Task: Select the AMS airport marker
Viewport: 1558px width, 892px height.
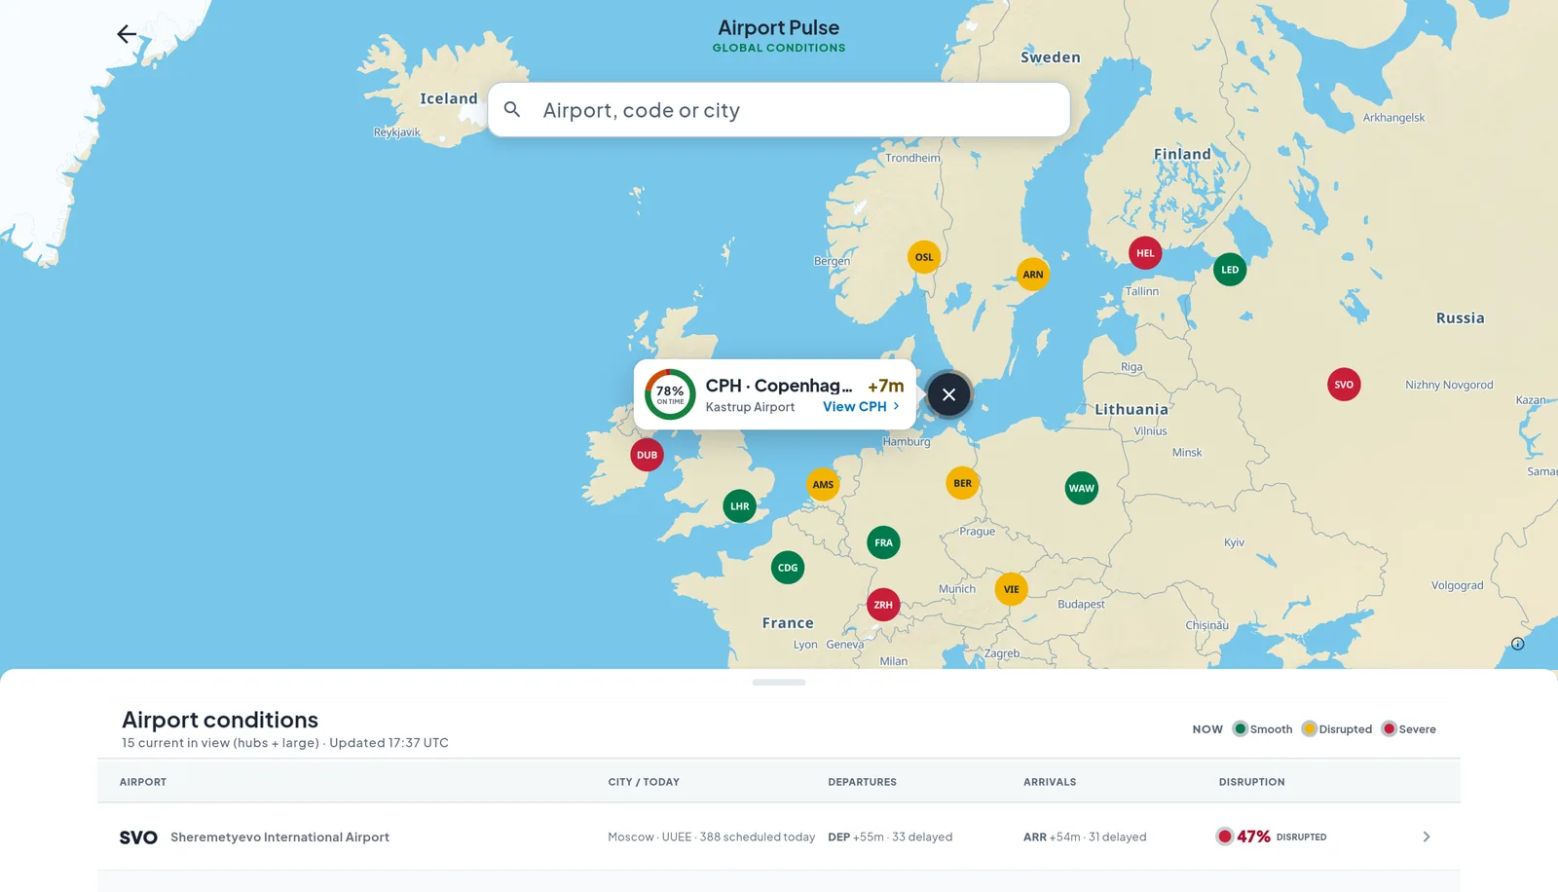Action: 823,484
